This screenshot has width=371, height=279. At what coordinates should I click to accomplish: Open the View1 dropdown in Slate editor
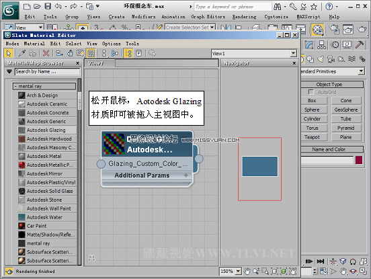294,53
